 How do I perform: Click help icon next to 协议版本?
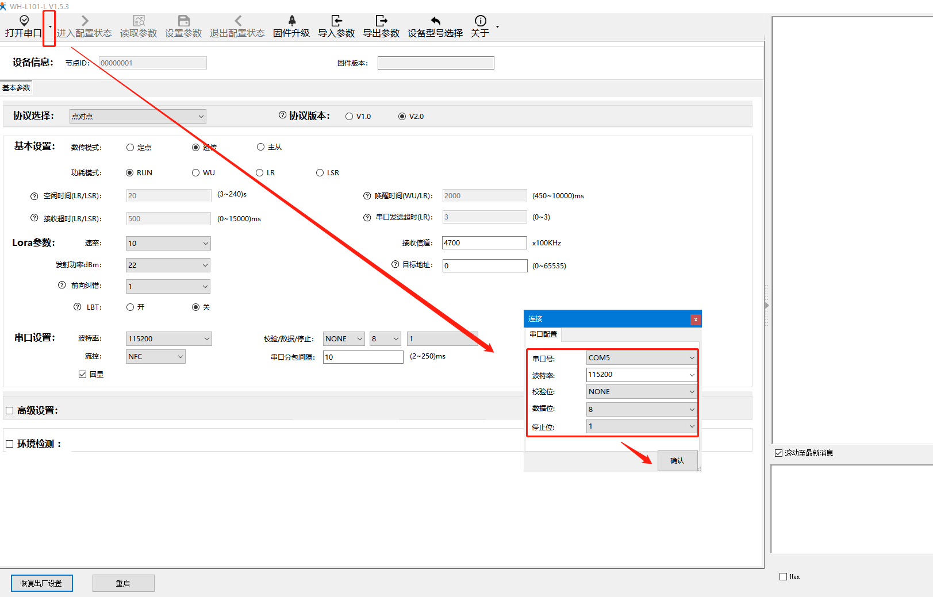click(282, 115)
